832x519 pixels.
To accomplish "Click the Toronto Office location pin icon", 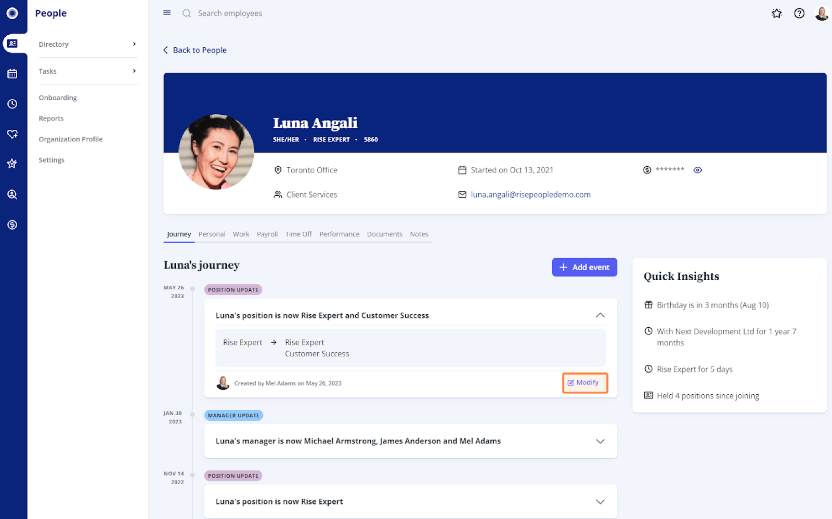I will pos(278,170).
